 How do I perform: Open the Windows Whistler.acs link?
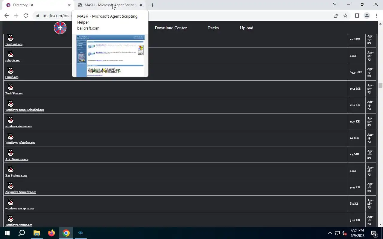point(20,143)
